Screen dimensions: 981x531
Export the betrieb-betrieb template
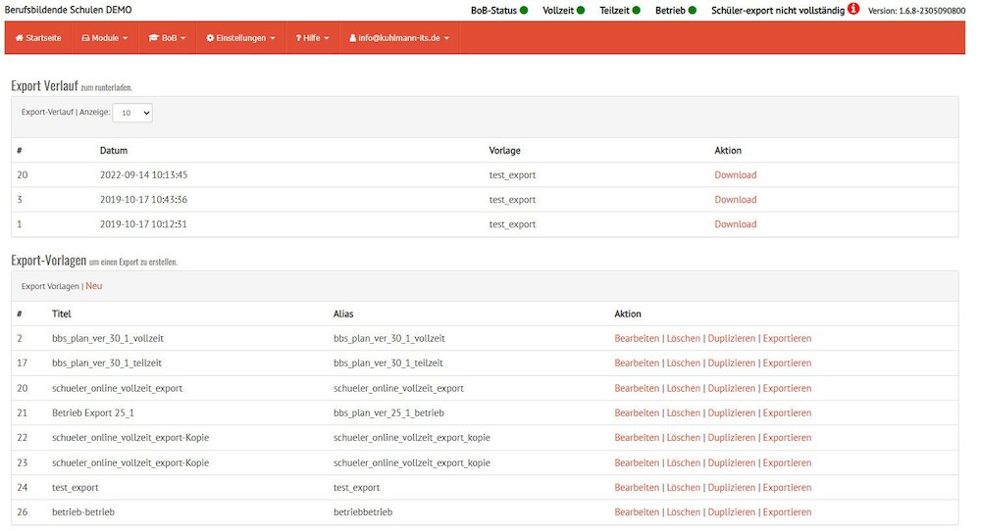tap(787, 512)
